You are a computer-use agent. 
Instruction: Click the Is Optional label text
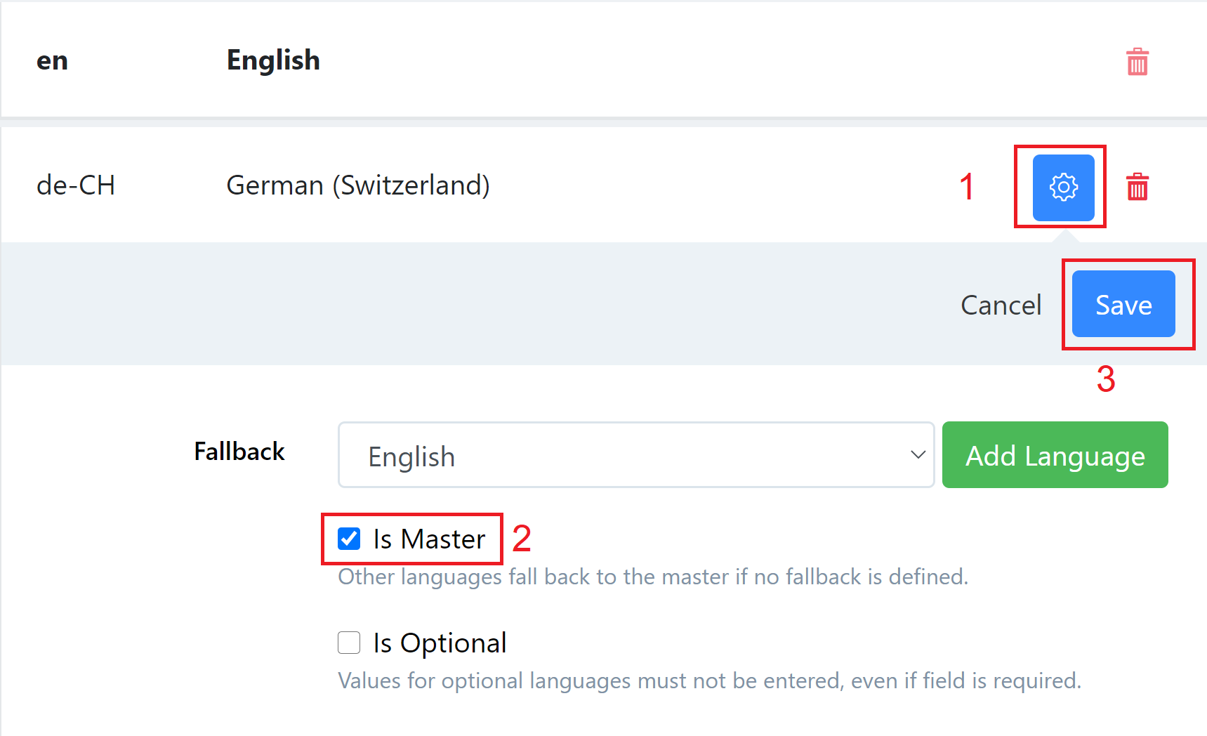pos(440,643)
